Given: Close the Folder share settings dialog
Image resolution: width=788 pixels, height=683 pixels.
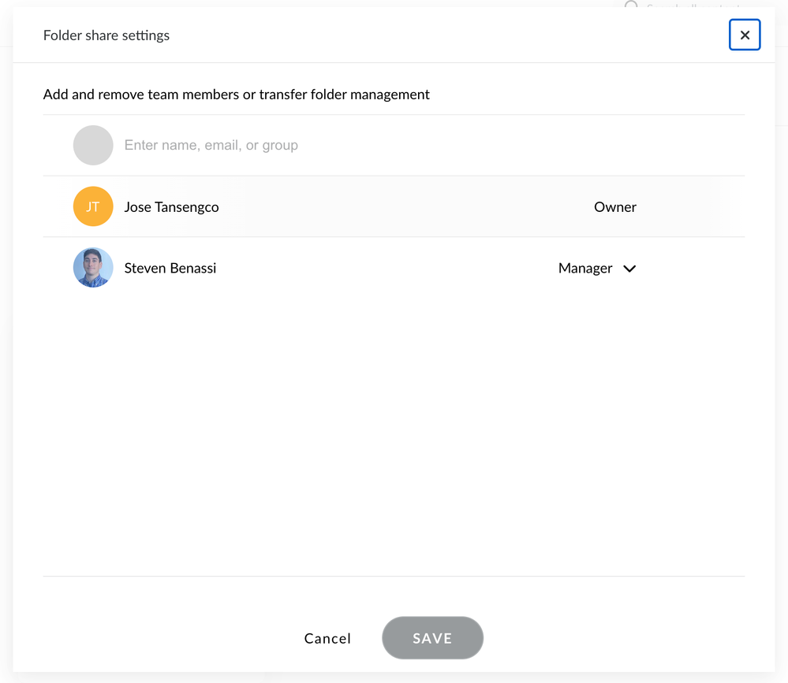Looking at the screenshot, I should [x=745, y=35].
